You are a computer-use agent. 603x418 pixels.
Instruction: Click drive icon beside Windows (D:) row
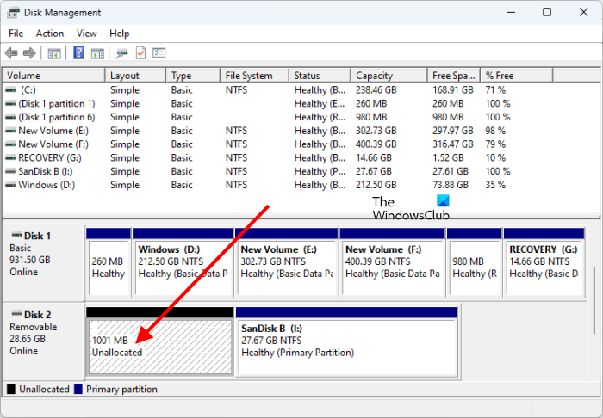(x=10, y=185)
